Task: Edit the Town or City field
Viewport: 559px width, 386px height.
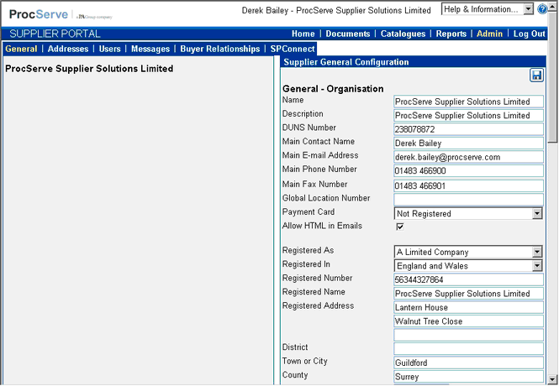Action: tap(468, 363)
